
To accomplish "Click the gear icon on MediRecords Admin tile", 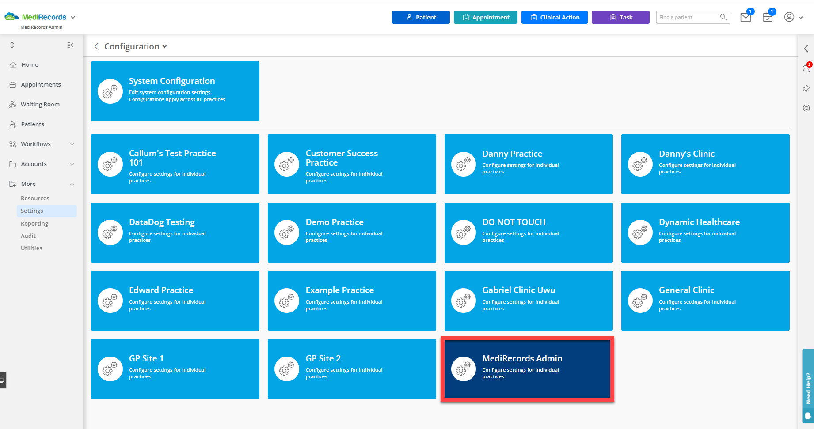I will (464, 369).
